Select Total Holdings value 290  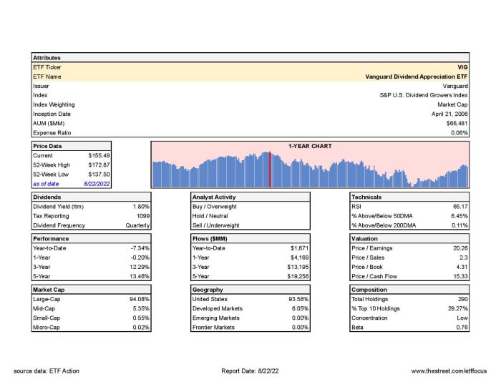(462, 299)
